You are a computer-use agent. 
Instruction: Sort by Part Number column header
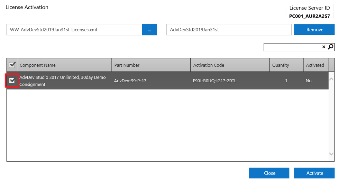pos(151,65)
